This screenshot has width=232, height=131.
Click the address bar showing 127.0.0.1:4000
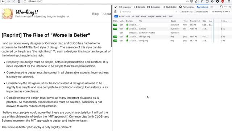104,1
